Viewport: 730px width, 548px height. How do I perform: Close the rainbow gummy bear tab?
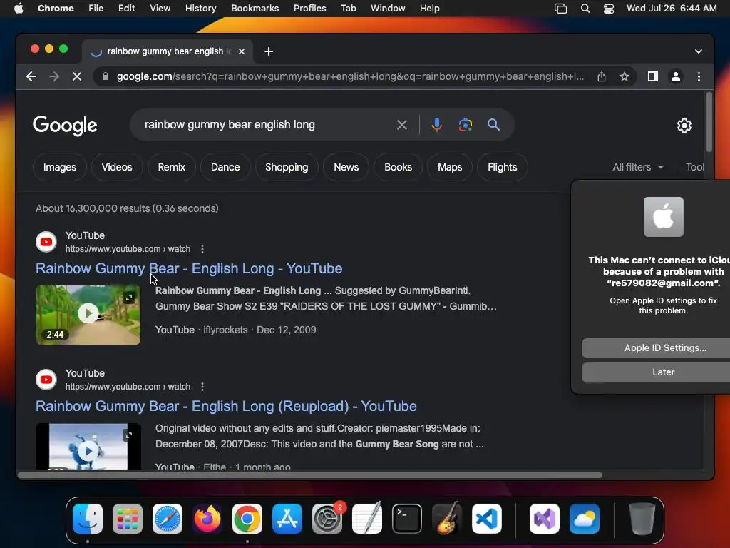point(242,51)
